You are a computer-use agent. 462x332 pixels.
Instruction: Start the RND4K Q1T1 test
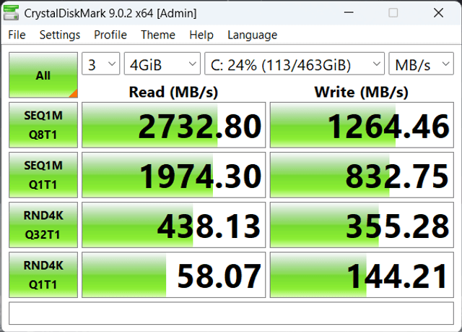(x=43, y=275)
